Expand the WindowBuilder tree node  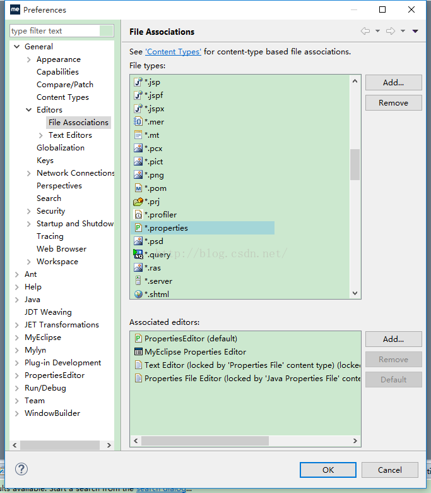(x=17, y=413)
